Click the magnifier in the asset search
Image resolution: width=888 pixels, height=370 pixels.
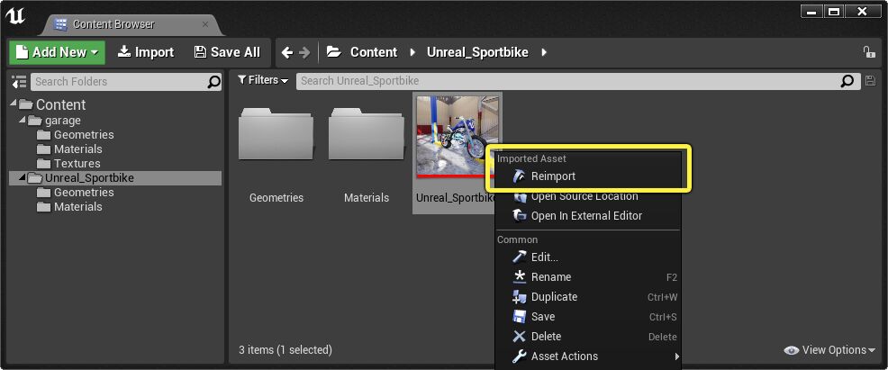[x=847, y=81]
